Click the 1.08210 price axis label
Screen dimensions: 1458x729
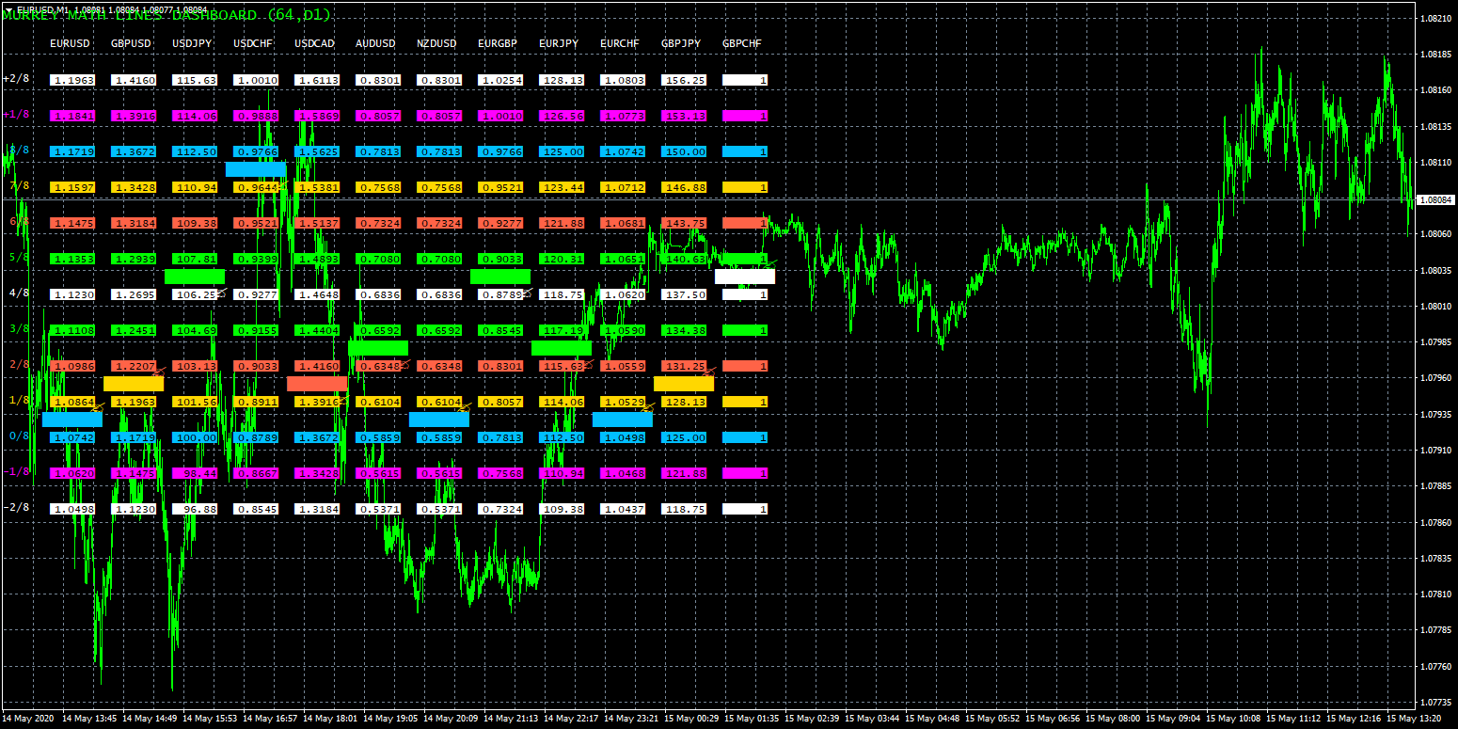click(1434, 18)
